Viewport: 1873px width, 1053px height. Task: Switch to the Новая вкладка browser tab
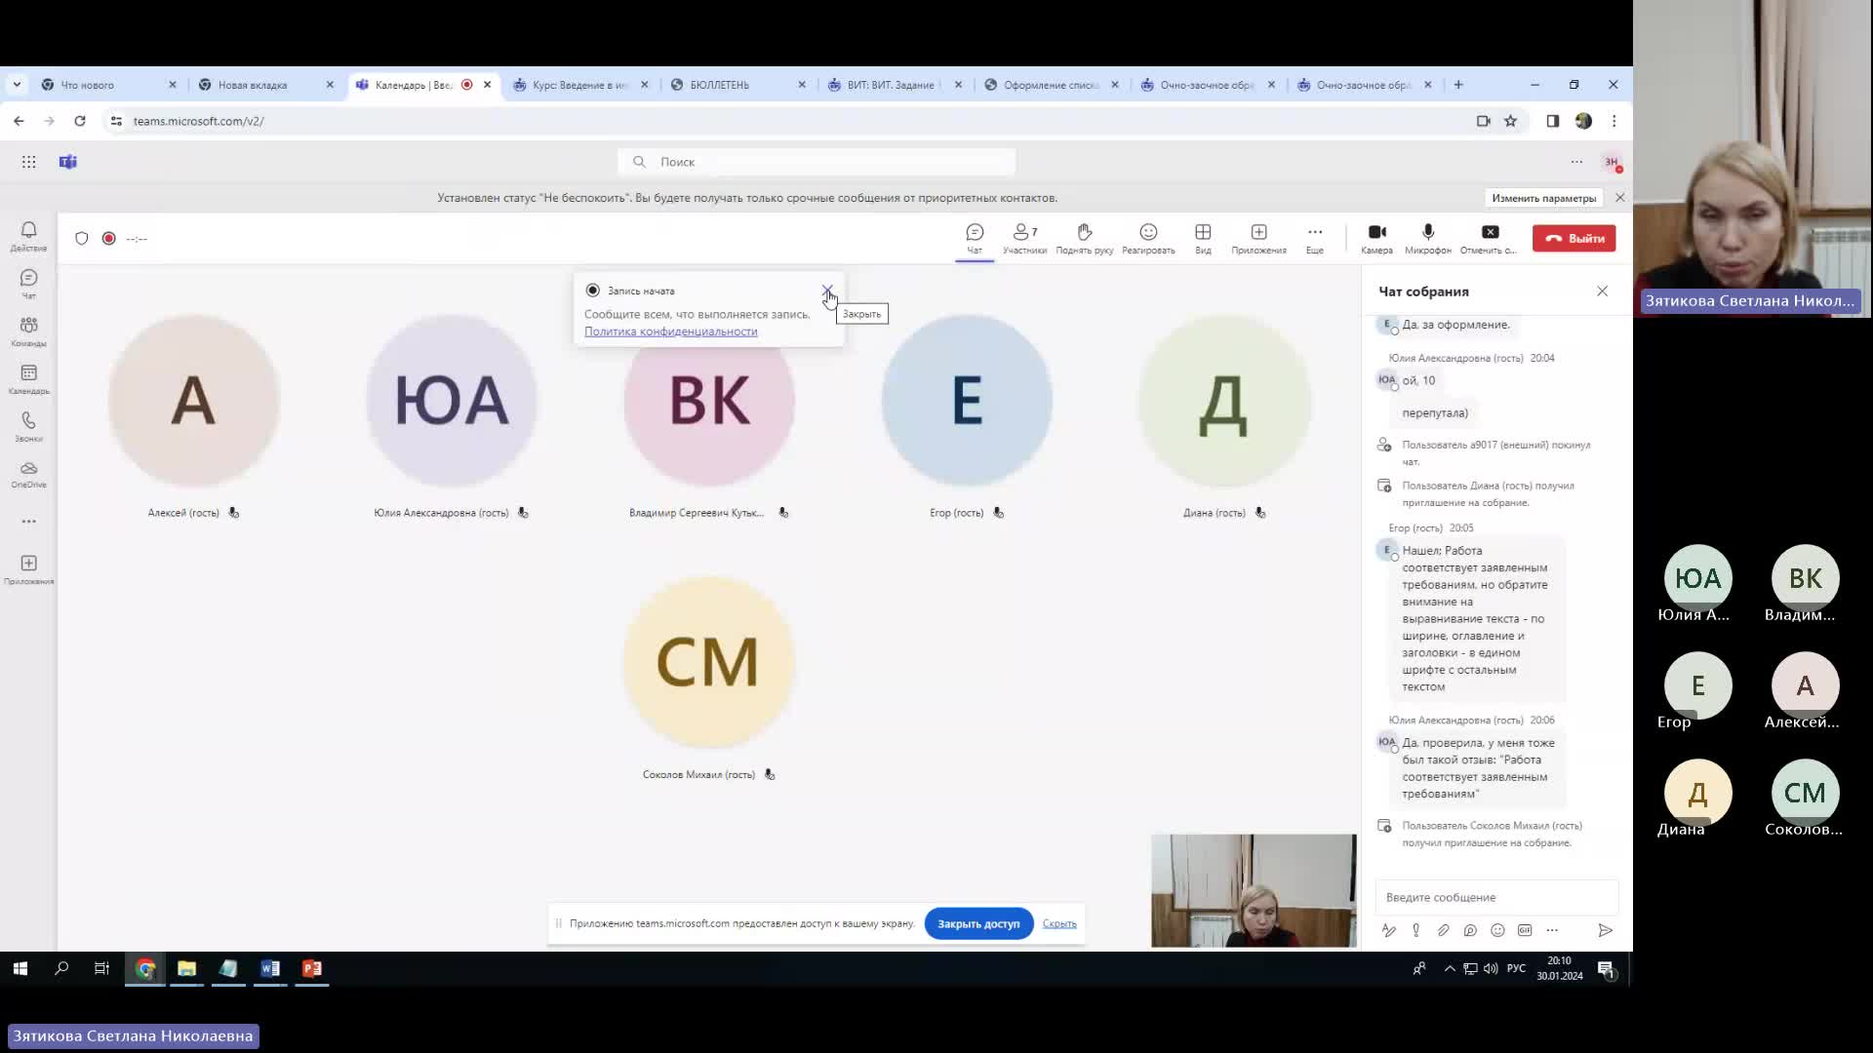266,85
